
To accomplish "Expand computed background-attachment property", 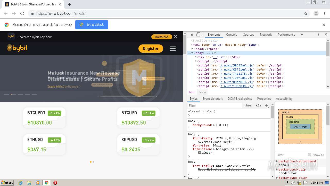I will pos(277,161).
